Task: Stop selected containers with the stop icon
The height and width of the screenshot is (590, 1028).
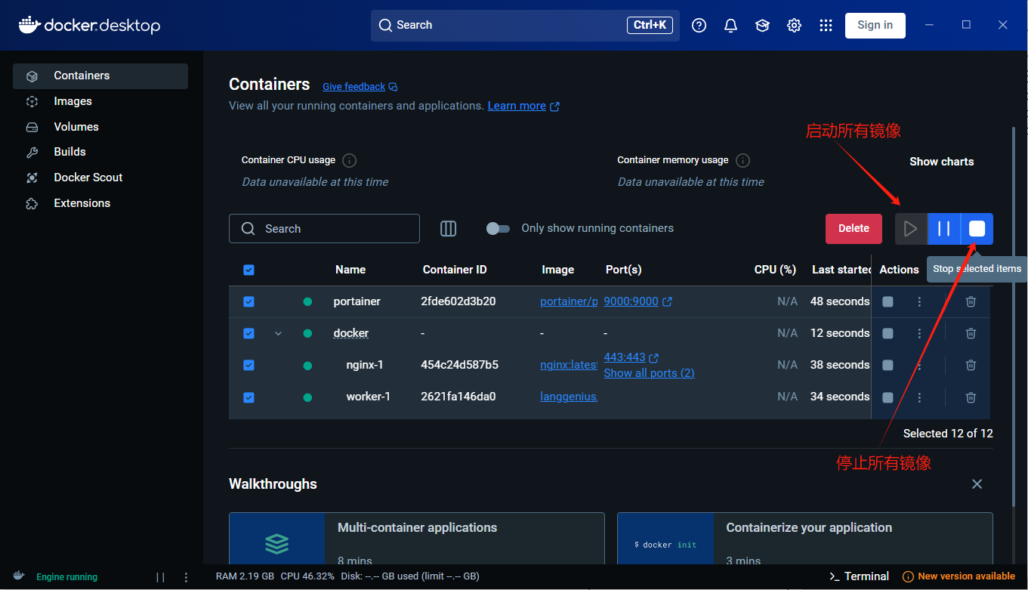Action: point(976,228)
